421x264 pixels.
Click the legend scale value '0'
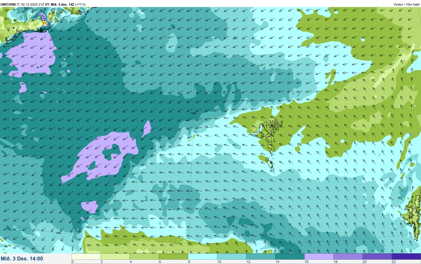pyautogui.click(x=72, y=262)
